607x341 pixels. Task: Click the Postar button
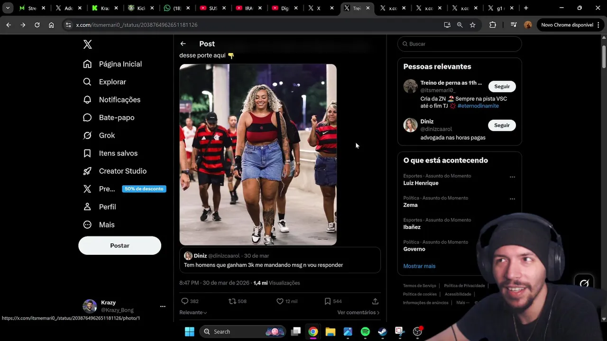point(120,245)
